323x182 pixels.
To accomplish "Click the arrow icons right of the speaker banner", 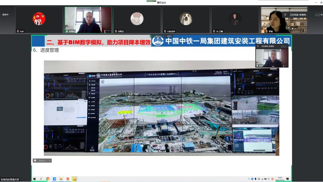I will pos(319,15).
